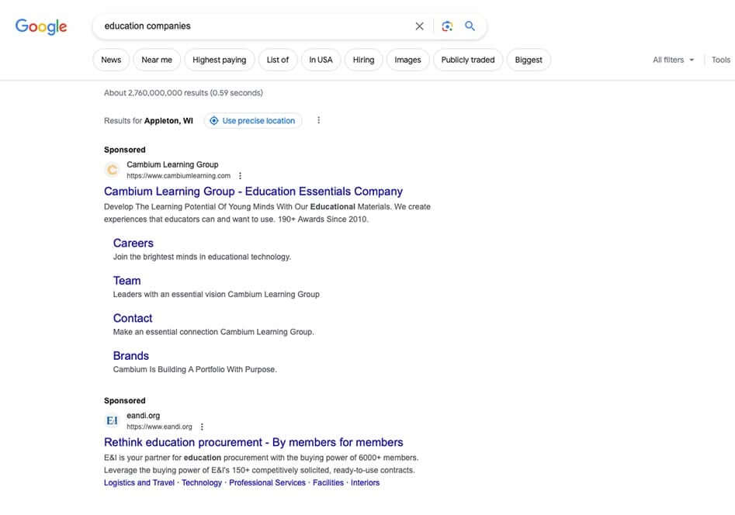Image resolution: width=735 pixels, height=515 pixels.
Task: Clear the search box with X icon
Action: point(419,26)
